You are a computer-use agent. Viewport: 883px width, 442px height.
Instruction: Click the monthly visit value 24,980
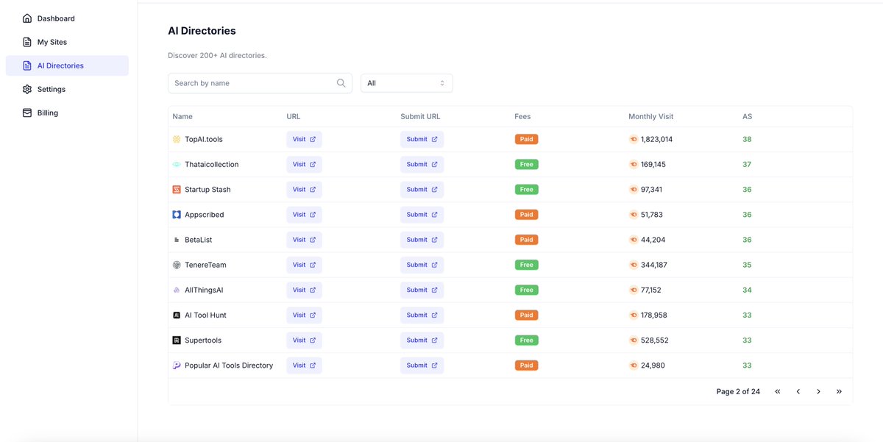(x=653, y=366)
